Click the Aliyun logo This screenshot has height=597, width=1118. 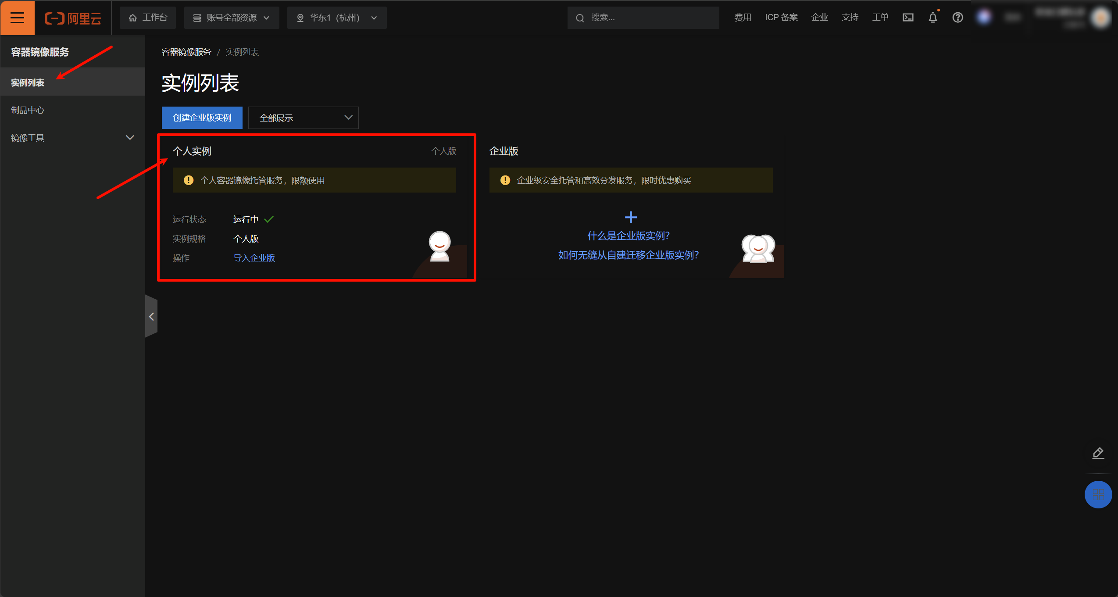[73, 18]
